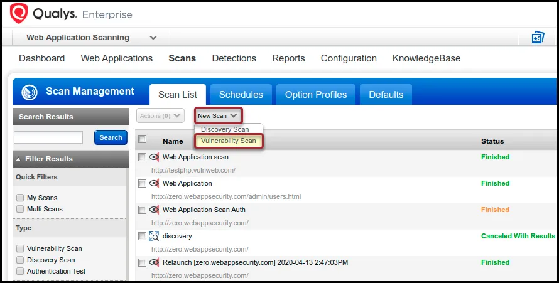The width and height of the screenshot is (559, 283).
Task: Click the Search Results panel header
Action: click(x=70, y=117)
